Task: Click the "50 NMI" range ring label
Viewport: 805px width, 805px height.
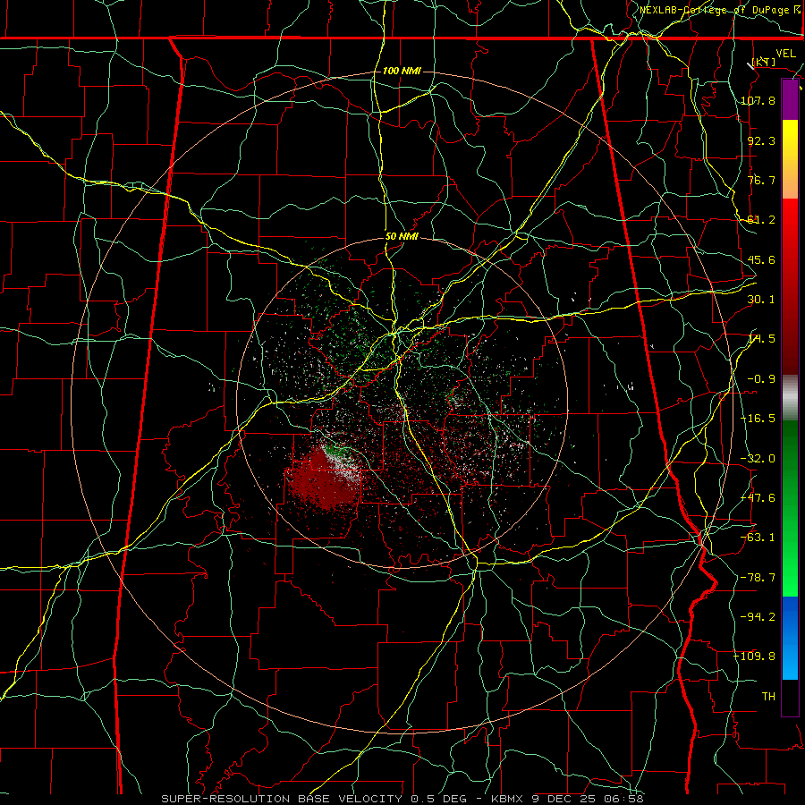Action: pos(402,236)
